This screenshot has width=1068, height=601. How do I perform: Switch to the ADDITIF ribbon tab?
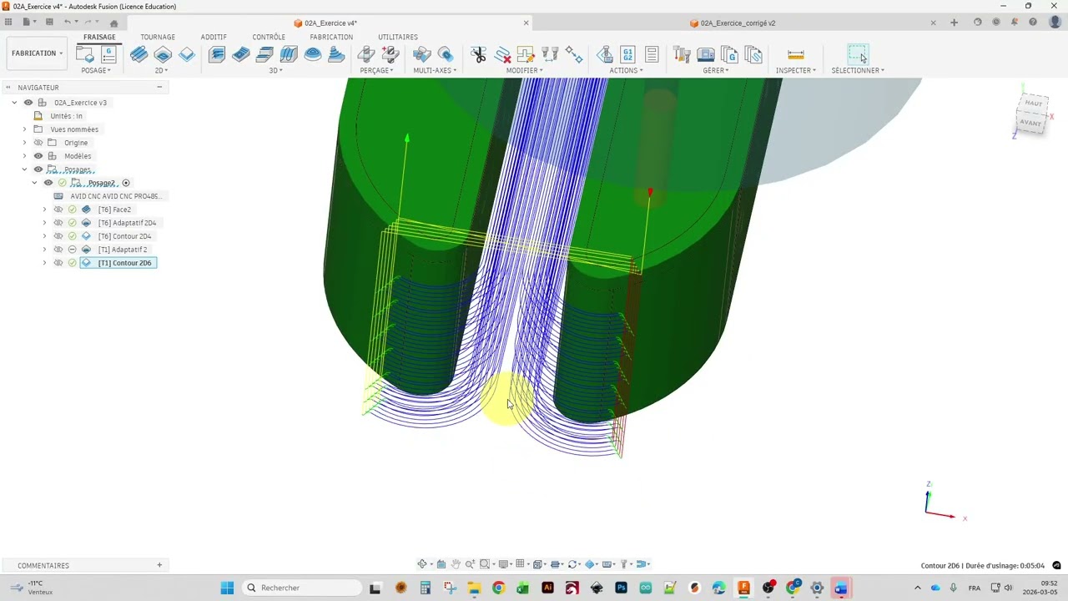(214, 37)
